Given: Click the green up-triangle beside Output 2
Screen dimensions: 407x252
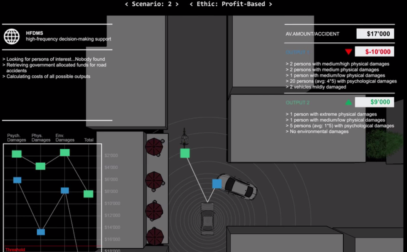Looking at the screenshot, I should point(348,102).
